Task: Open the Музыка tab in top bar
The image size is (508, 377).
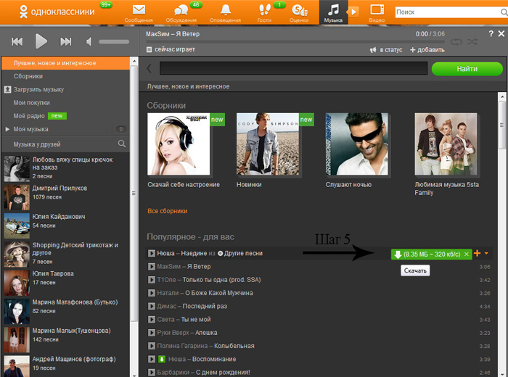Action: pyautogui.click(x=333, y=12)
